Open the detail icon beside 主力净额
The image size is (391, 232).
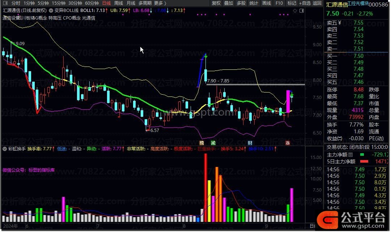click(350, 155)
